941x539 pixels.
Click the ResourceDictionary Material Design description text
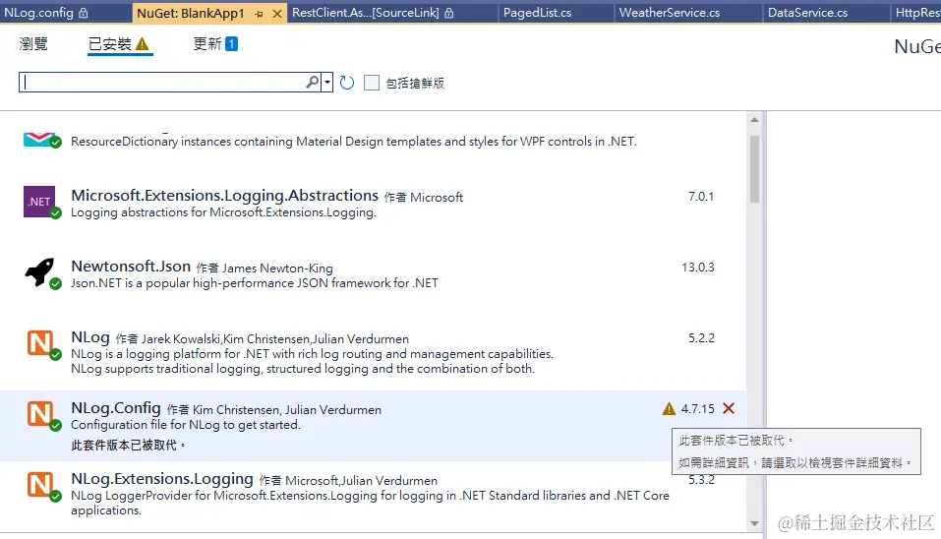(x=353, y=142)
